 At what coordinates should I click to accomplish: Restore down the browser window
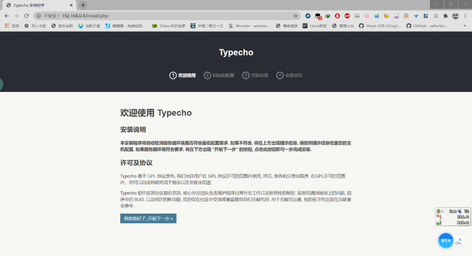click(451, 4)
